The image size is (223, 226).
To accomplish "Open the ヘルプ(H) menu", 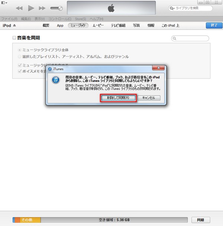I will pos(96,19).
